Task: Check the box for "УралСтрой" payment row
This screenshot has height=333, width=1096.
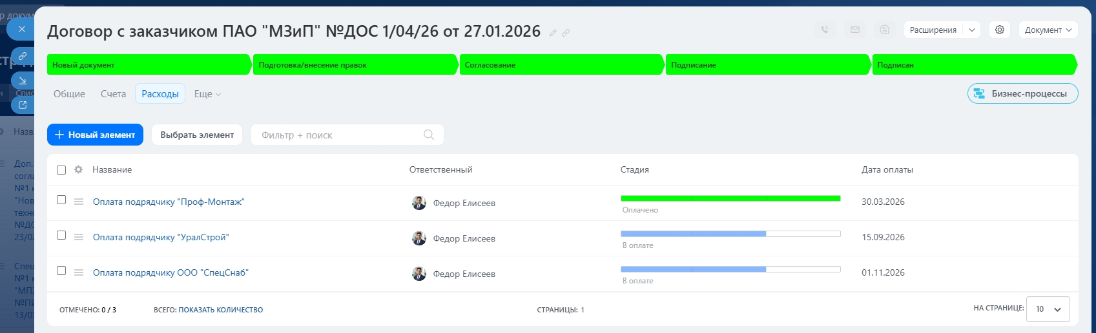Action: pos(61,235)
